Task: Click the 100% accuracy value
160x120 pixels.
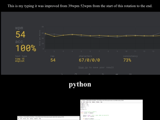Action: click(x=26, y=48)
